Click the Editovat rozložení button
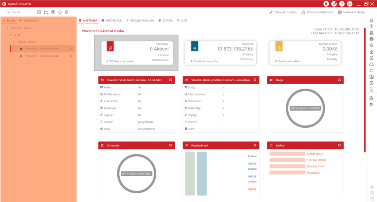 click(x=283, y=12)
